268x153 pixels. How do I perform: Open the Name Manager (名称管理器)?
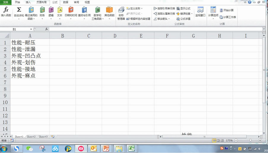click(121, 13)
